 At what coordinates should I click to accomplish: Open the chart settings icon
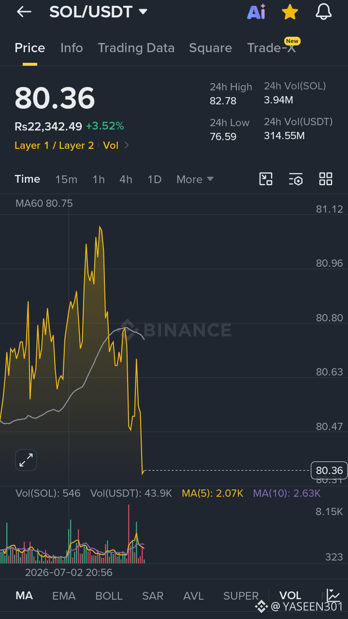[296, 179]
